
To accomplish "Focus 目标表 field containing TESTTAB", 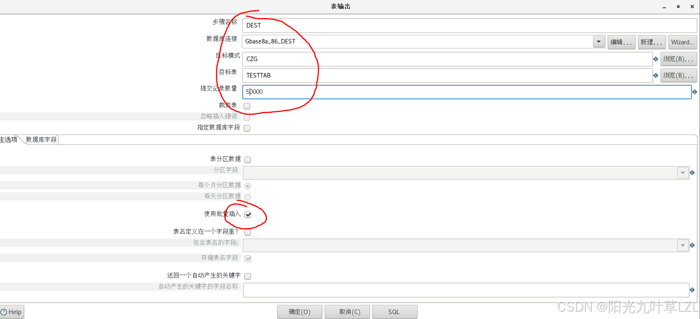I will (x=447, y=75).
